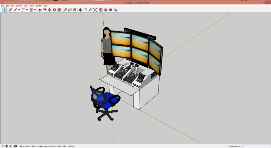Pick the Tape Measure tool

(x=65, y=10)
